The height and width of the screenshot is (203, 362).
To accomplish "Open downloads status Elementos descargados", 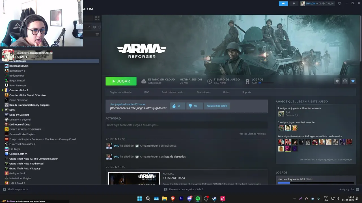I will (184, 189).
